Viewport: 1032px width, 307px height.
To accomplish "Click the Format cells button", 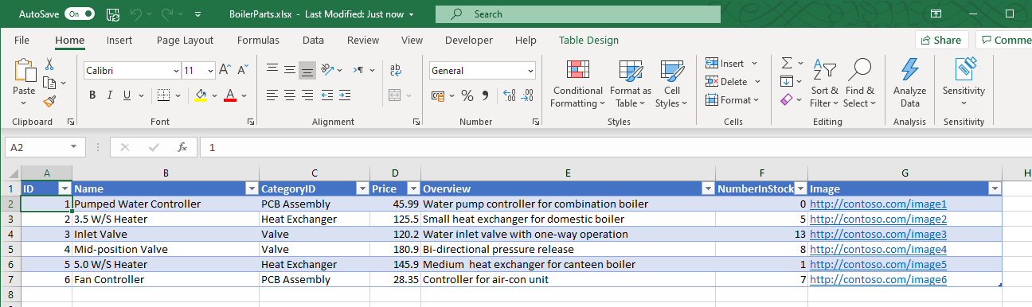I will [x=733, y=100].
